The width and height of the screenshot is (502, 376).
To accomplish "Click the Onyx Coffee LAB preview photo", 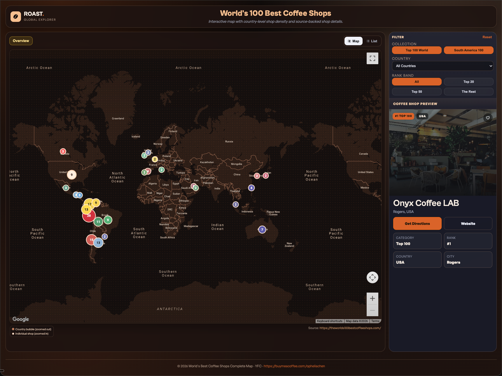I will tap(443, 152).
